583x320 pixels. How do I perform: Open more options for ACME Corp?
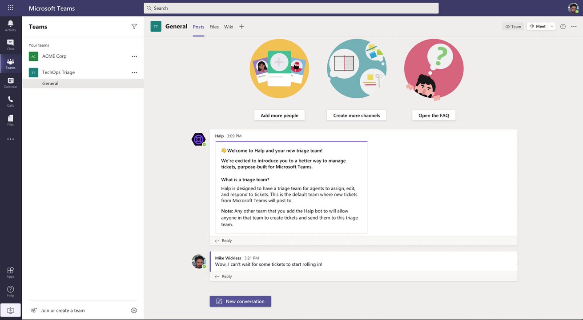134,56
